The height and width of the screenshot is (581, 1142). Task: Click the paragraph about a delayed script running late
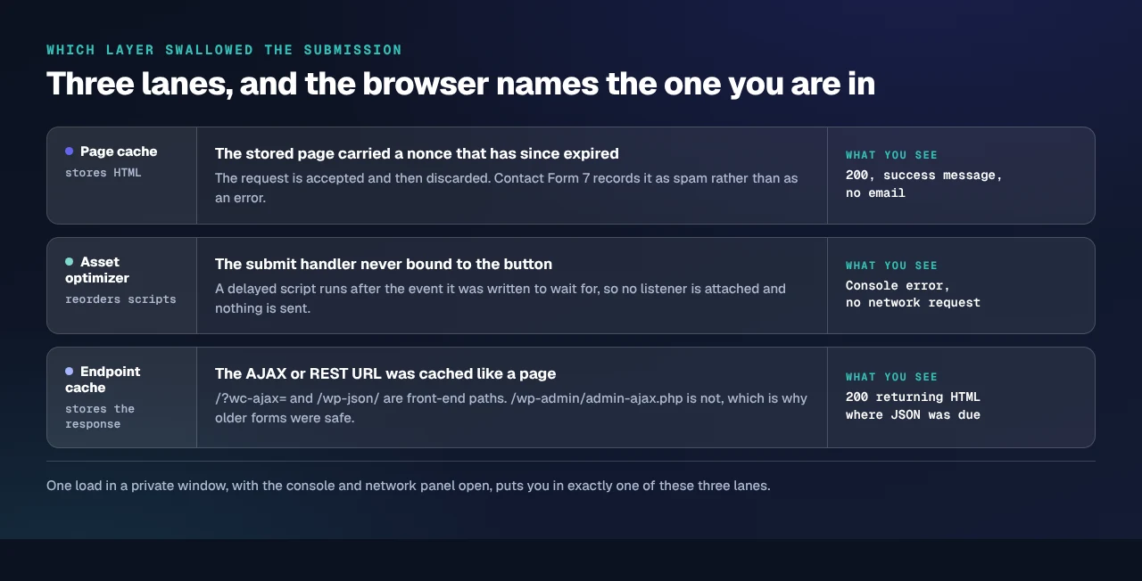[501, 299]
